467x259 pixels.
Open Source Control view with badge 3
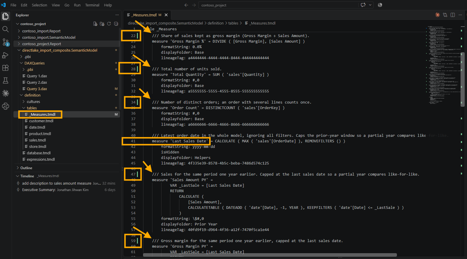[6, 42]
